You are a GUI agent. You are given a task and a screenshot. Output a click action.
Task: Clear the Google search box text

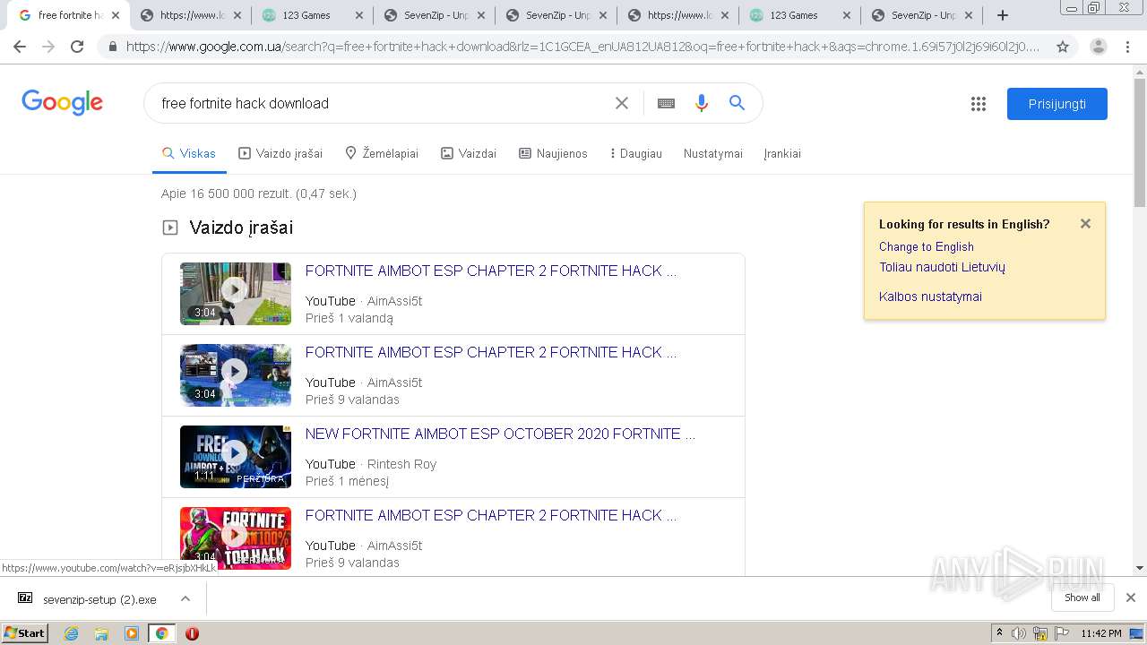coord(622,103)
